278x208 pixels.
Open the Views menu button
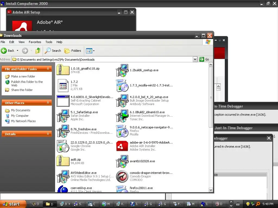tap(90, 51)
